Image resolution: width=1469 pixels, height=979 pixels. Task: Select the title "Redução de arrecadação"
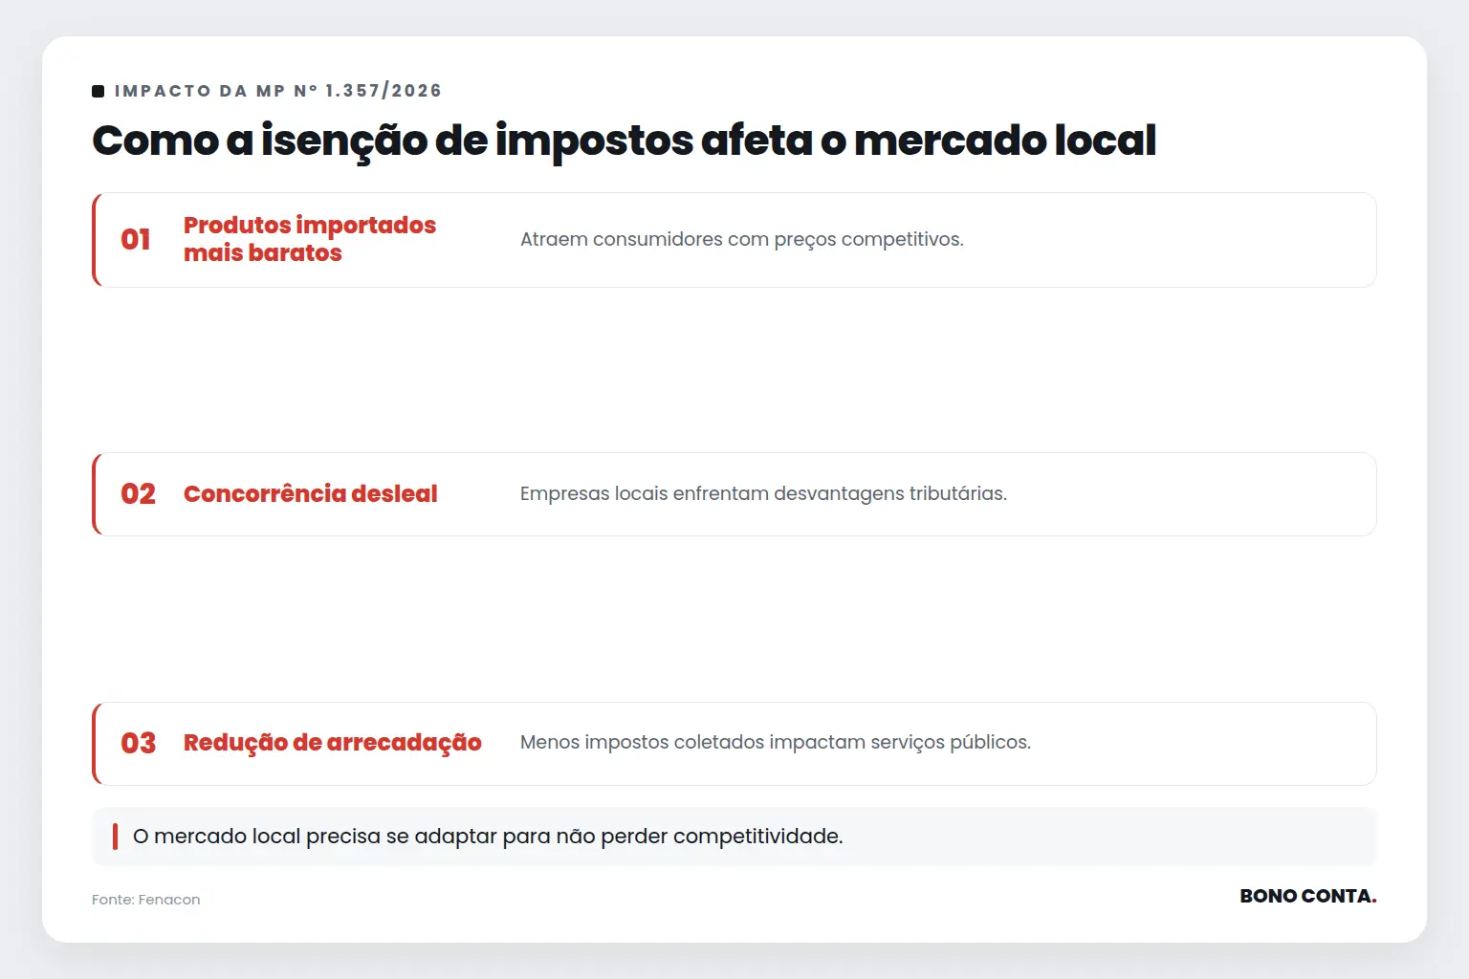click(x=333, y=743)
